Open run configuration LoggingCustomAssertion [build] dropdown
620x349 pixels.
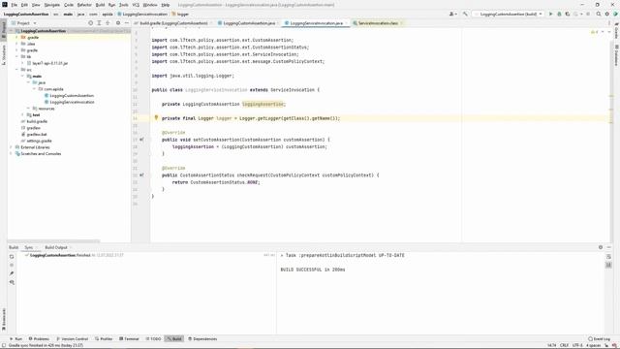pos(508,14)
